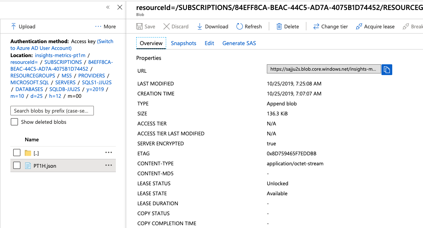423x228 pixels.
Task: Navigate to d=25 breadcrumb link
Action: pos(36,96)
